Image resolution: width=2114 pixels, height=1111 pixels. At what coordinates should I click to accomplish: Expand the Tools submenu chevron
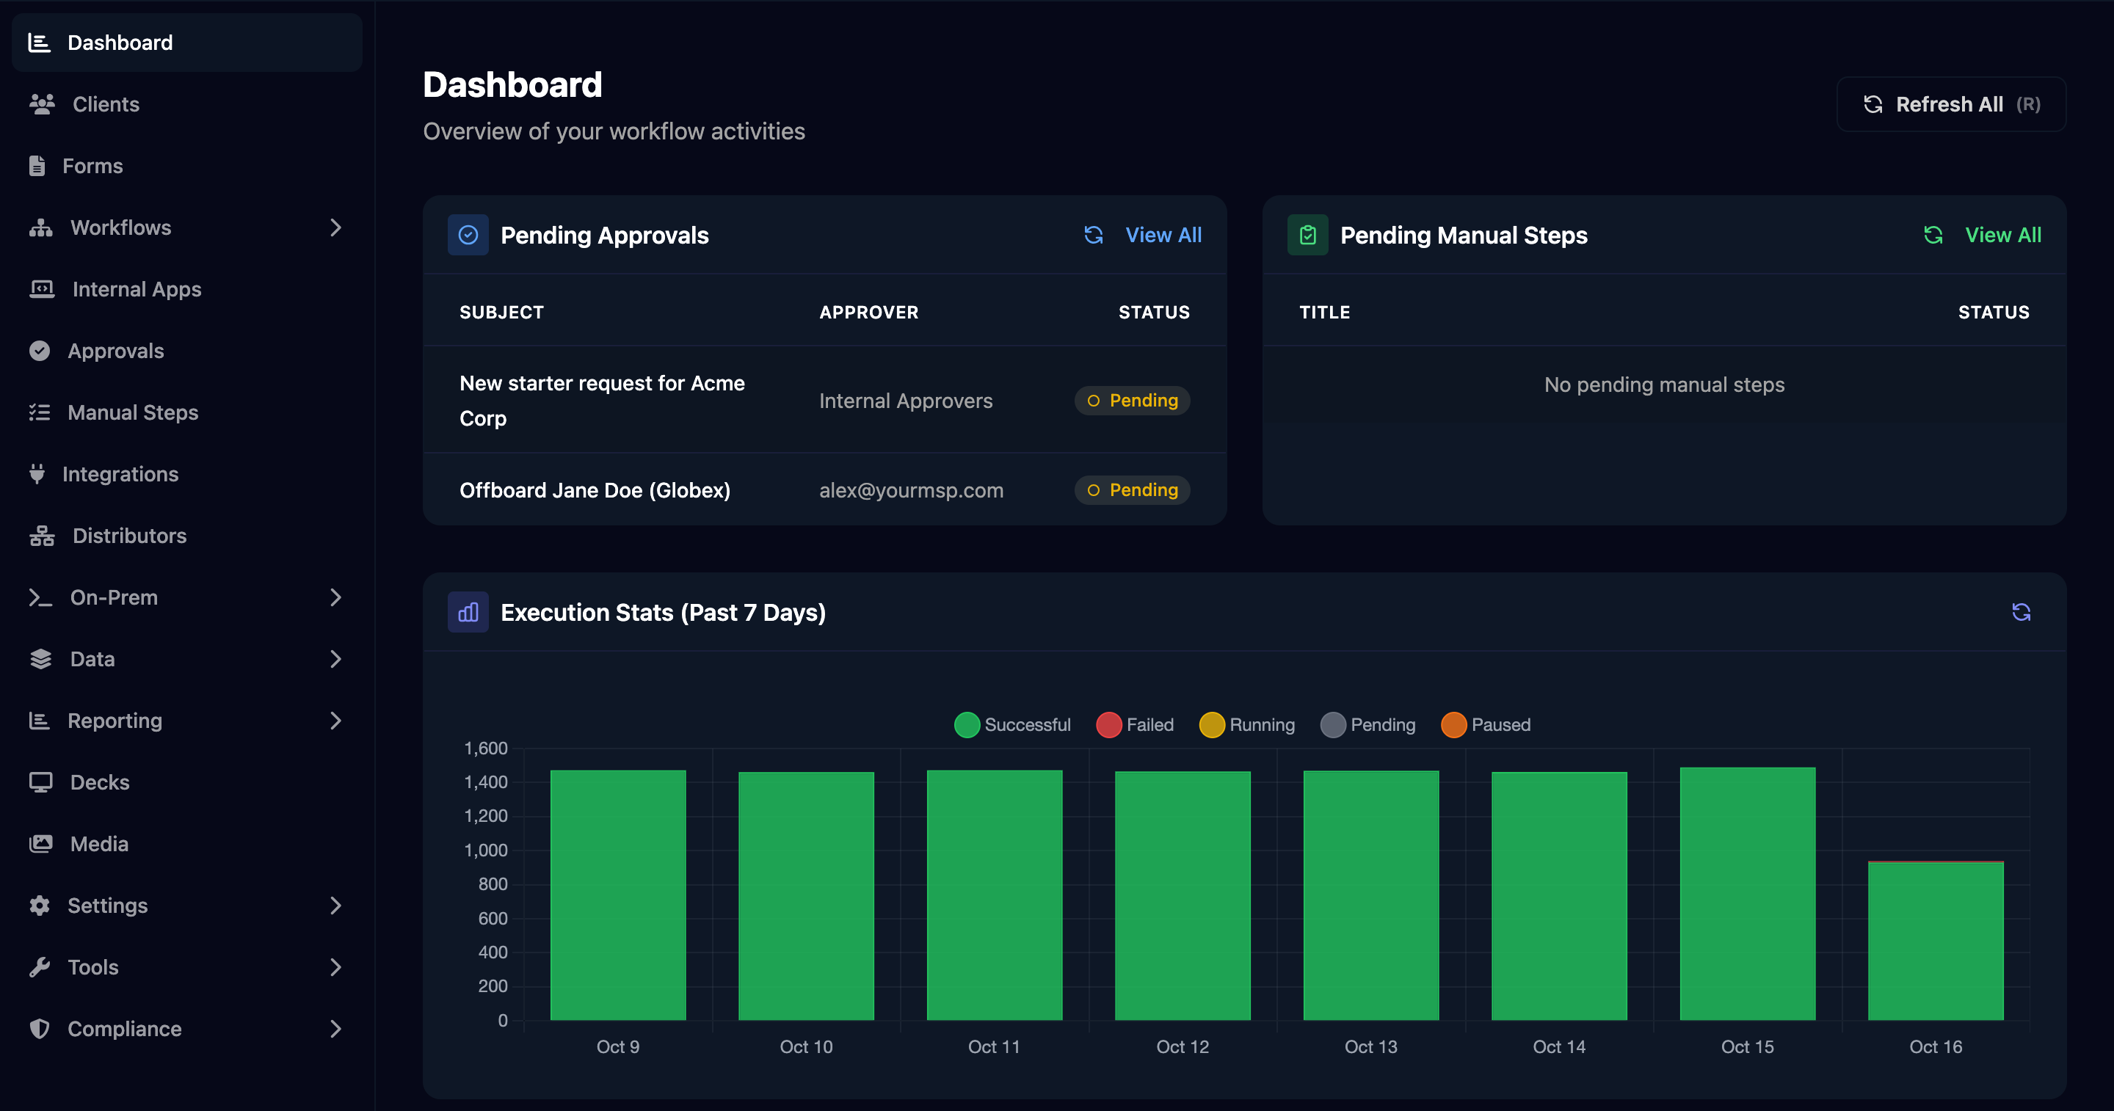(x=335, y=966)
